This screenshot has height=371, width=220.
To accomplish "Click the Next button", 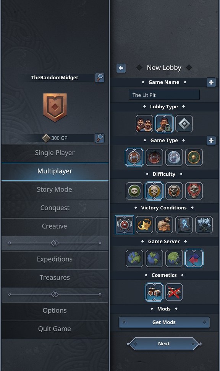I will coord(164,344).
